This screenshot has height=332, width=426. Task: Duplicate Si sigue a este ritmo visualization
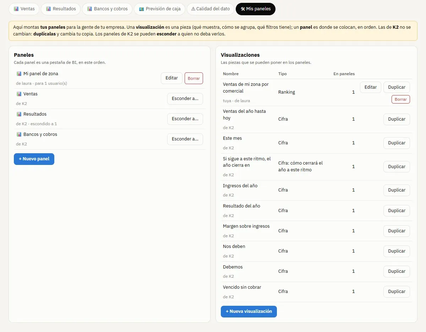[x=397, y=167]
